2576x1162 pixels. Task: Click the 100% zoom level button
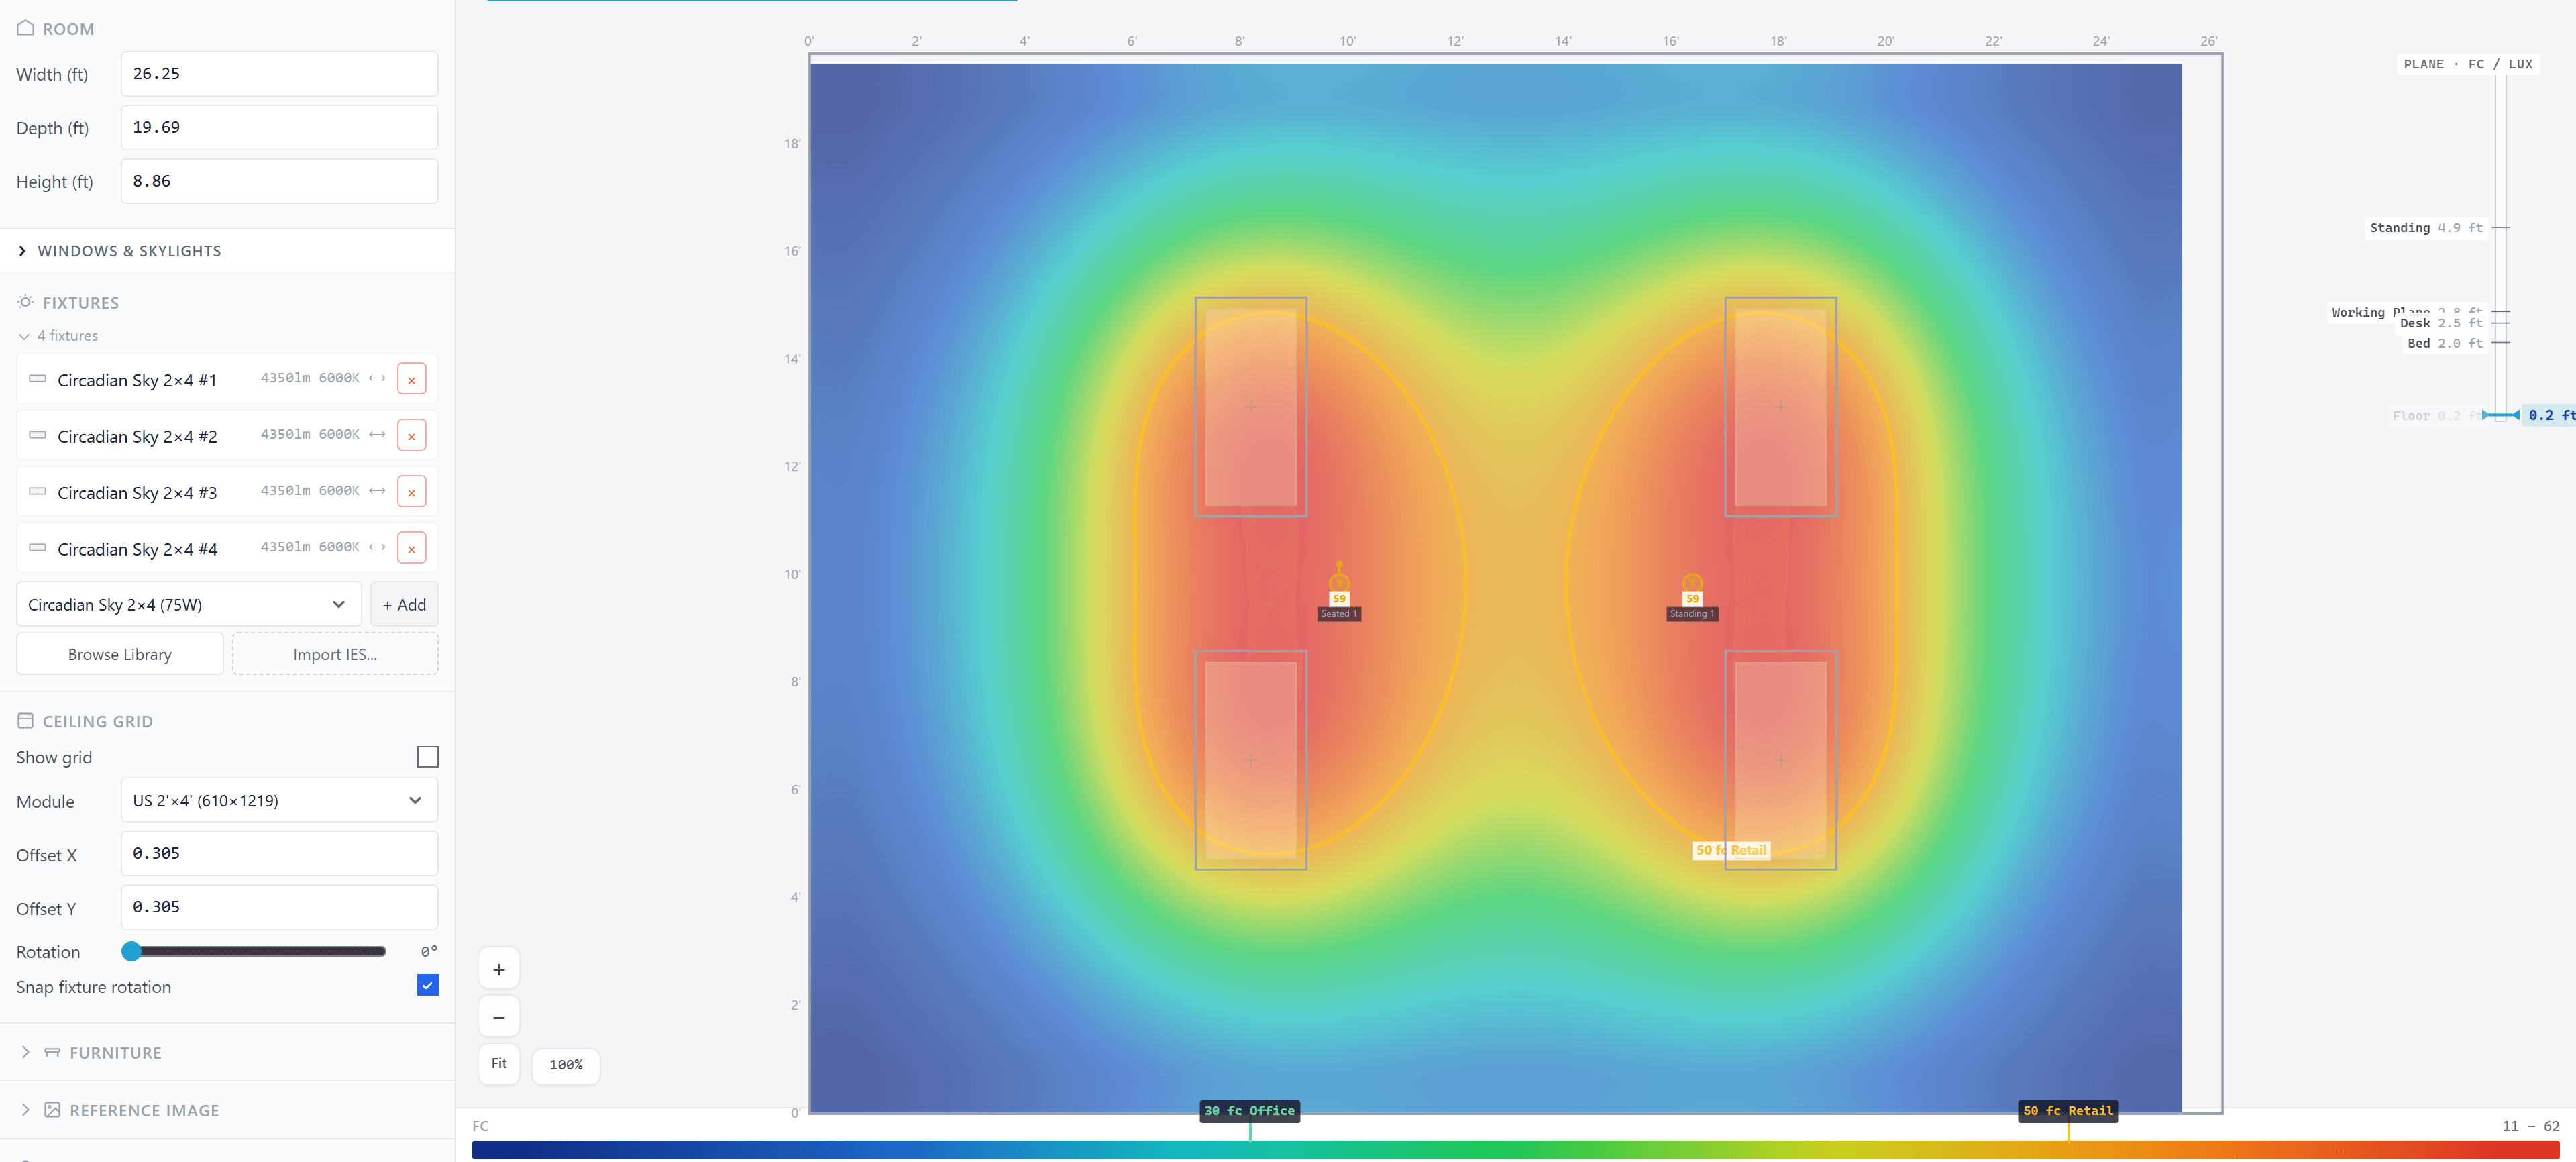[x=566, y=1066]
